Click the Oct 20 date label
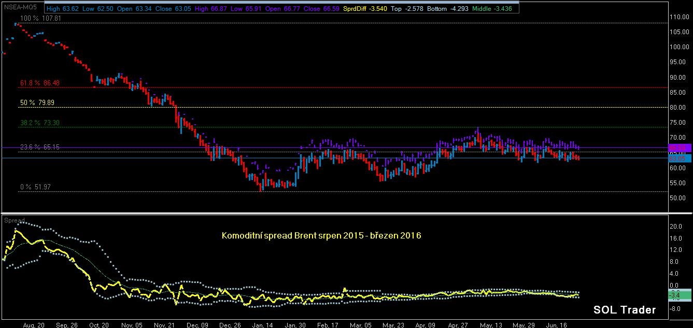The image size is (693, 328). tap(98, 325)
